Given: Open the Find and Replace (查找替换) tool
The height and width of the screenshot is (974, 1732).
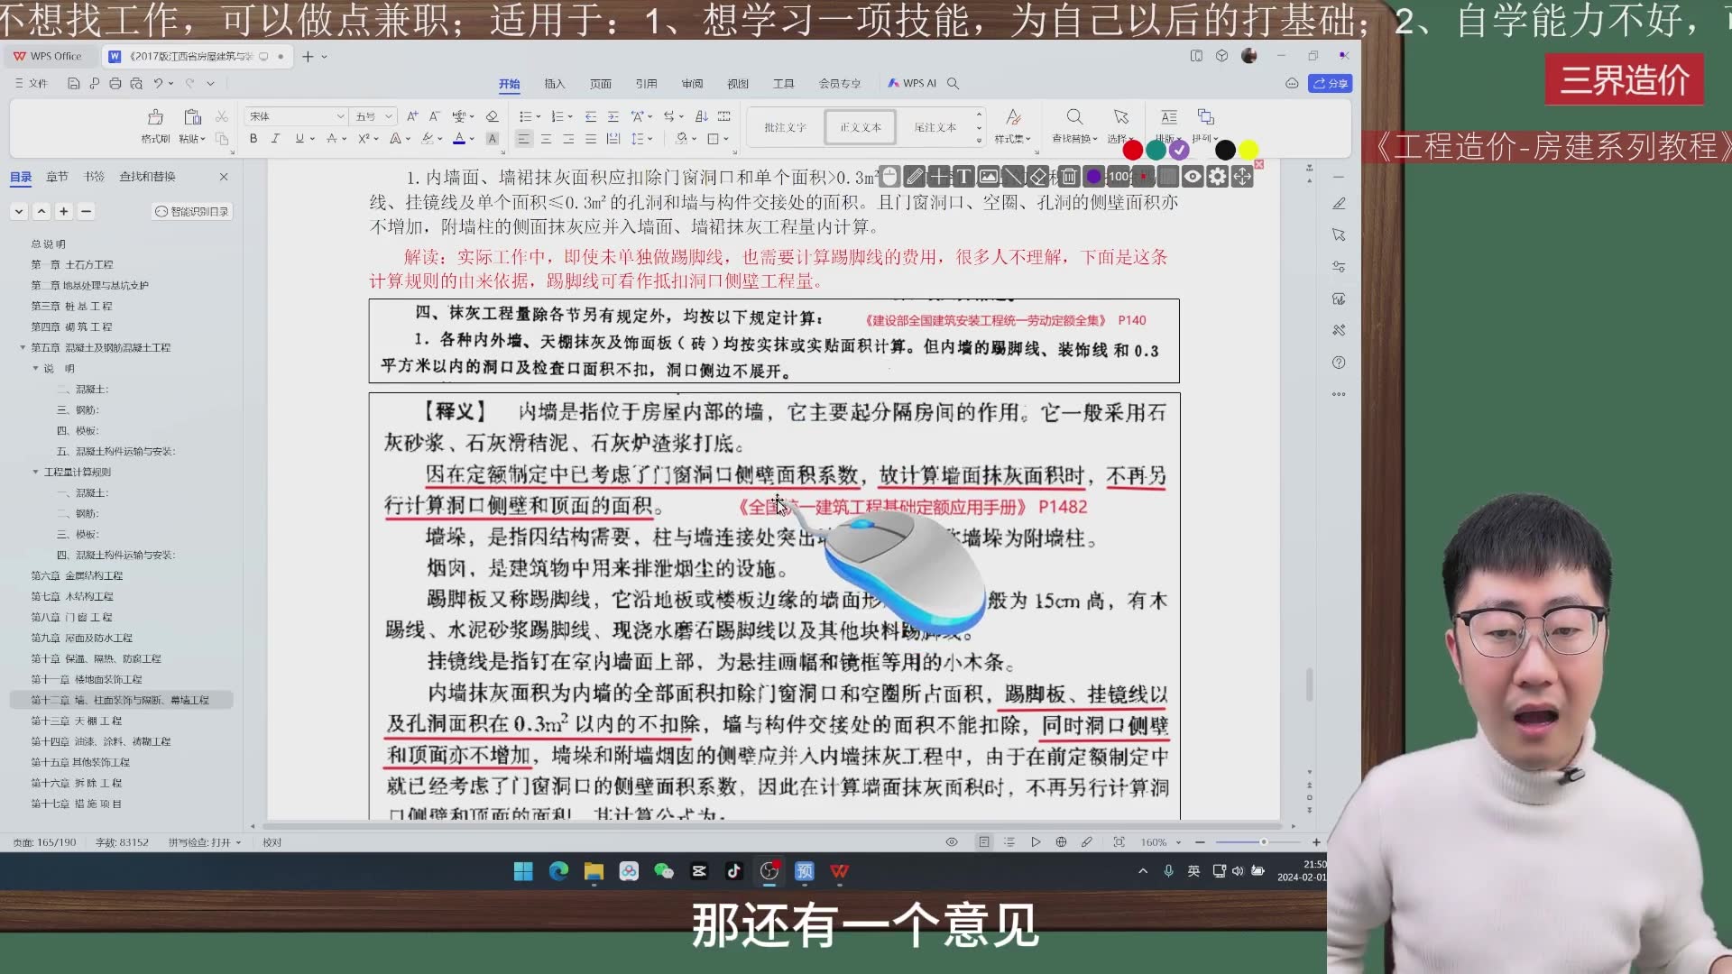Looking at the screenshot, I should tap(1074, 125).
